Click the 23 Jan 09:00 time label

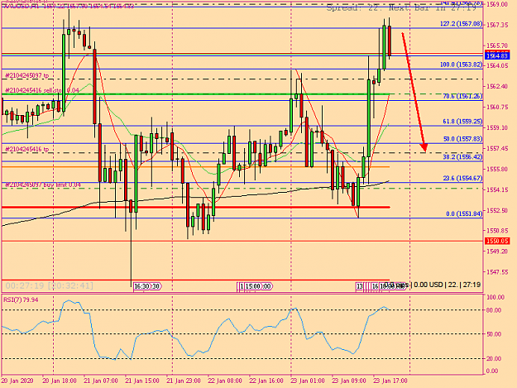click(x=349, y=381)
